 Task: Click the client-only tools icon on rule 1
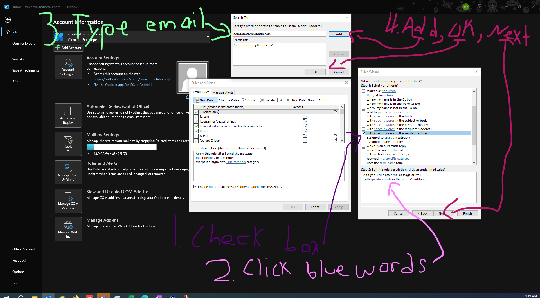335,112
